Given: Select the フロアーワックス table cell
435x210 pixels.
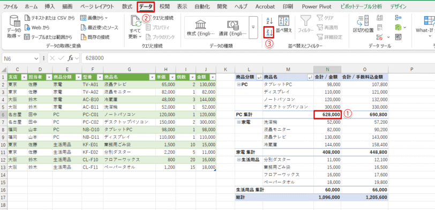Looking at the screenshot, I should (129, 160).
